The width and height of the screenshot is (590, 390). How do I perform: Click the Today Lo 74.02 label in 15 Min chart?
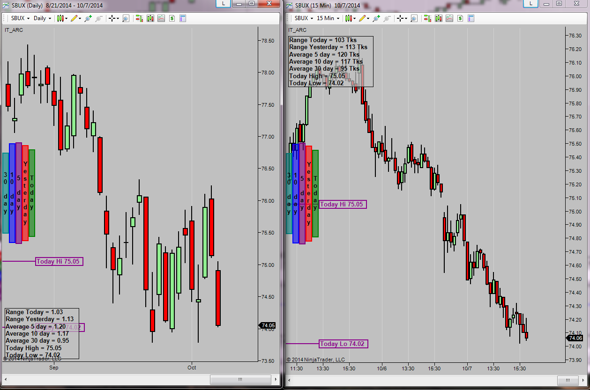pyautogui.click(x=343, y=344)
